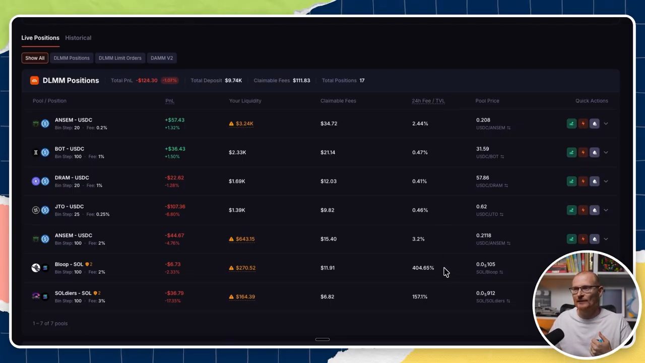Click green quick action icon in JTO - USDC row
The image size is (645, 363).
571,210
